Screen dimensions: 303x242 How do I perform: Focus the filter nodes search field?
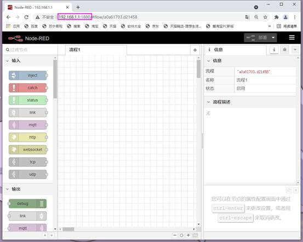click(x=30, y=50)
